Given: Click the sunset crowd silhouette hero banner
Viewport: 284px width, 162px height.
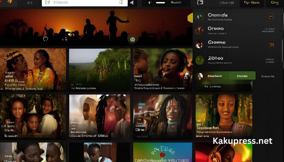Looking at the screenshot, I should (x=96, y=27).
